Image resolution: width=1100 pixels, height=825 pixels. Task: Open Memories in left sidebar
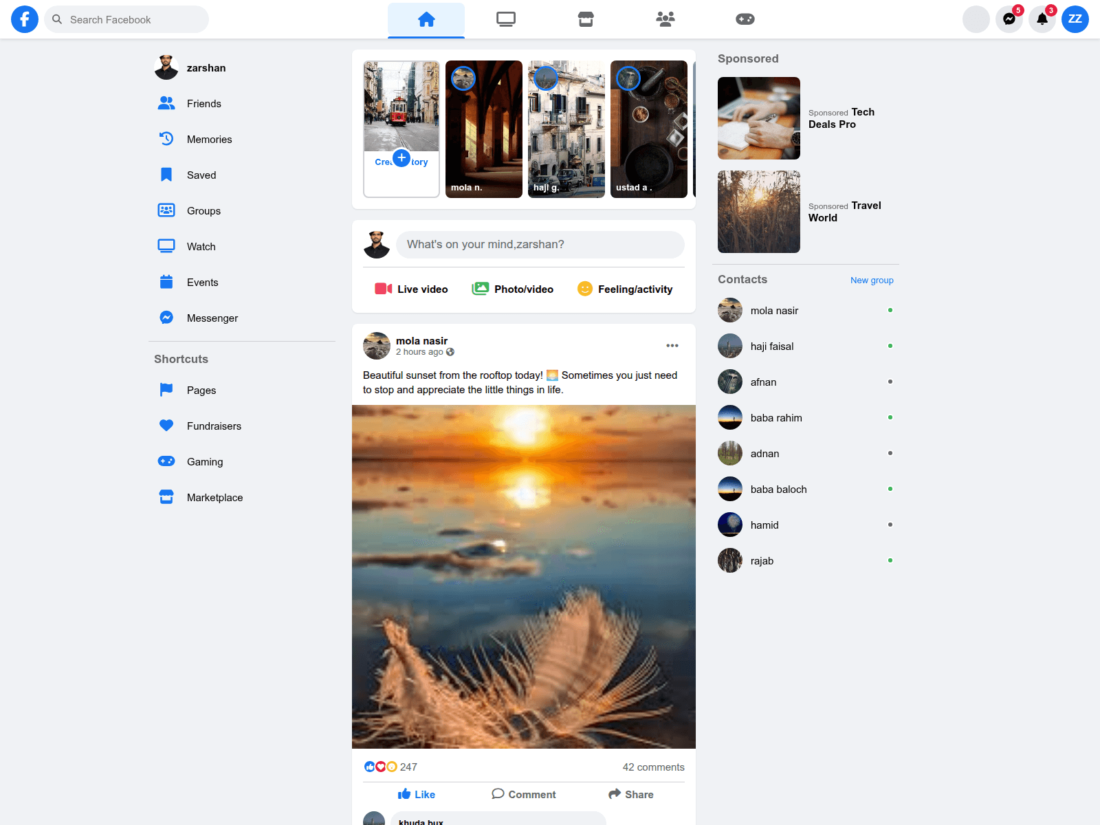click(x=209, y=140)
